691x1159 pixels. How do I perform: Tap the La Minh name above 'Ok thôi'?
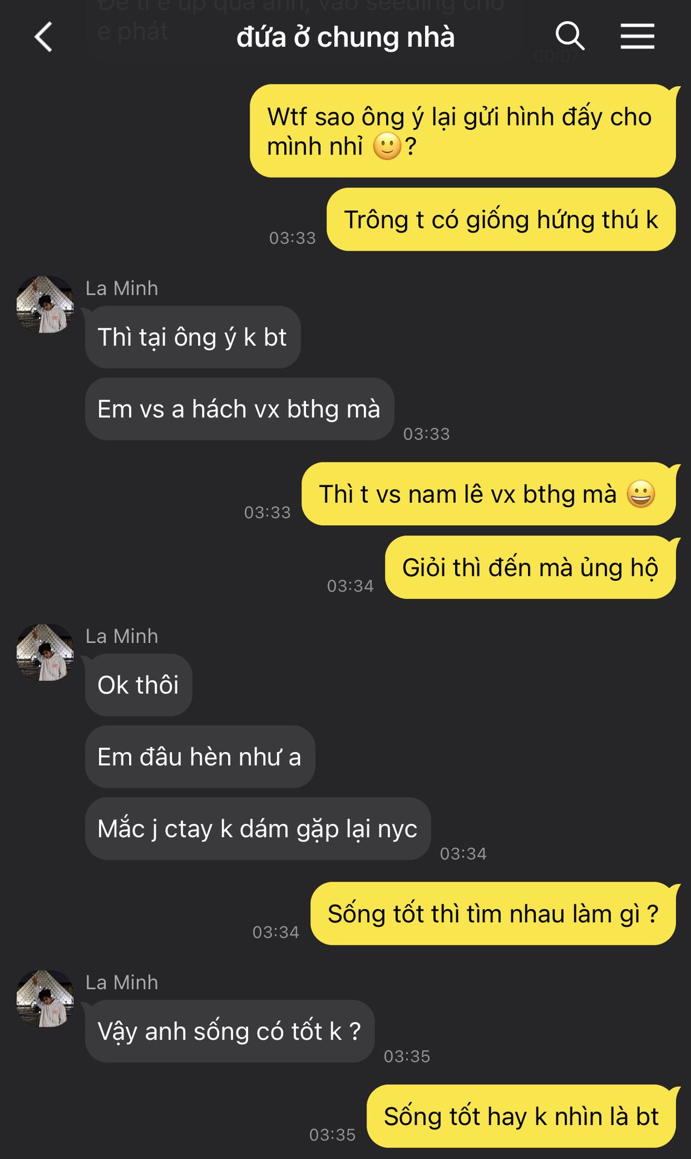122,636
